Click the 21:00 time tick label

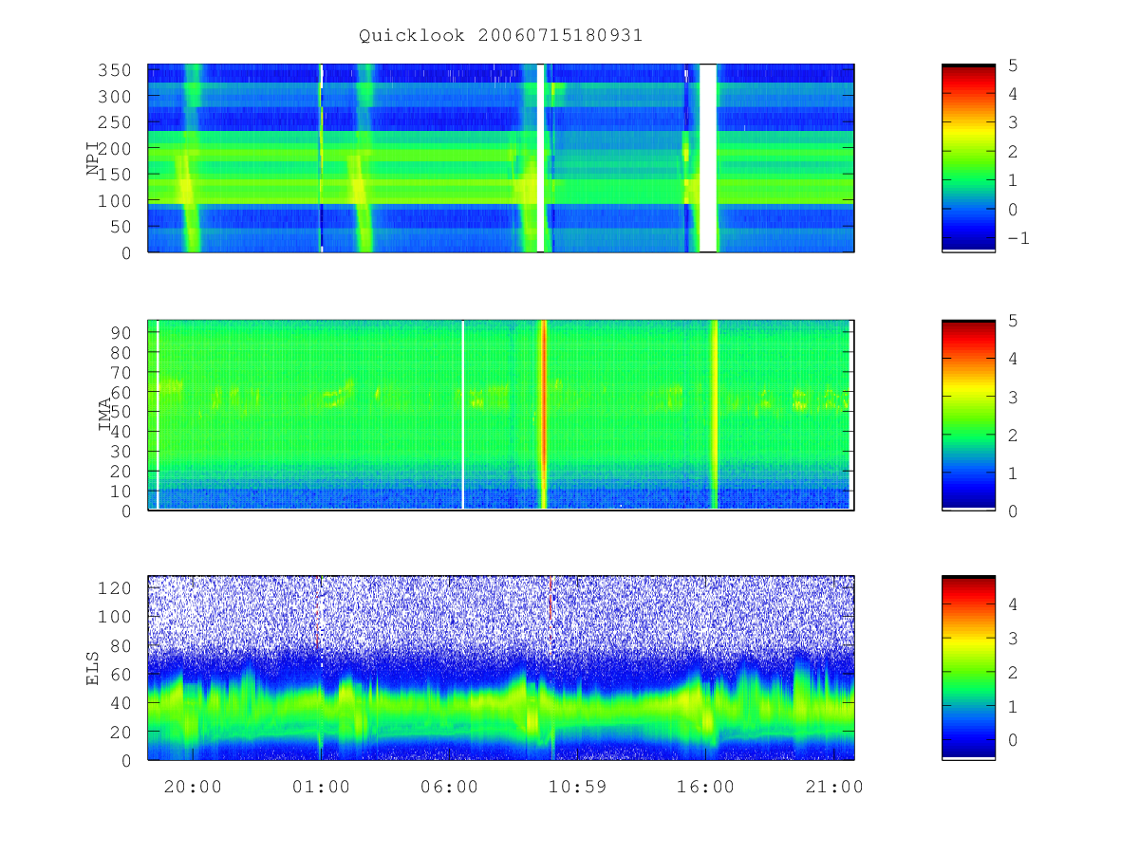point(833,787)
